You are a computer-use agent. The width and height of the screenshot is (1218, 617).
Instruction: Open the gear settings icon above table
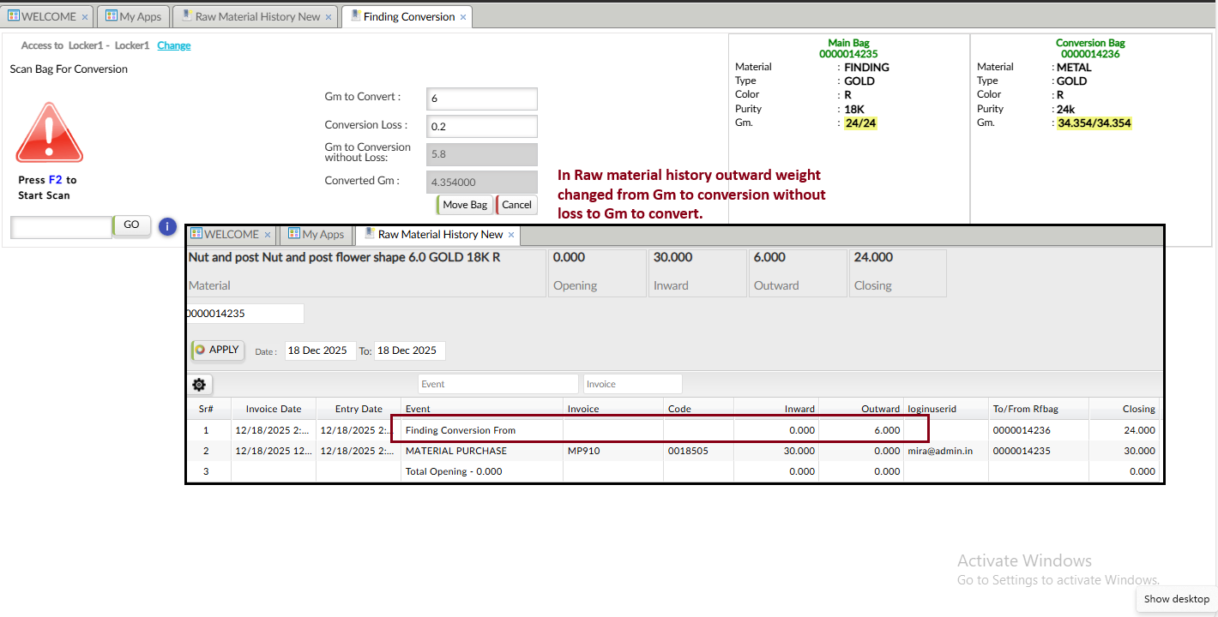[200, 385]
